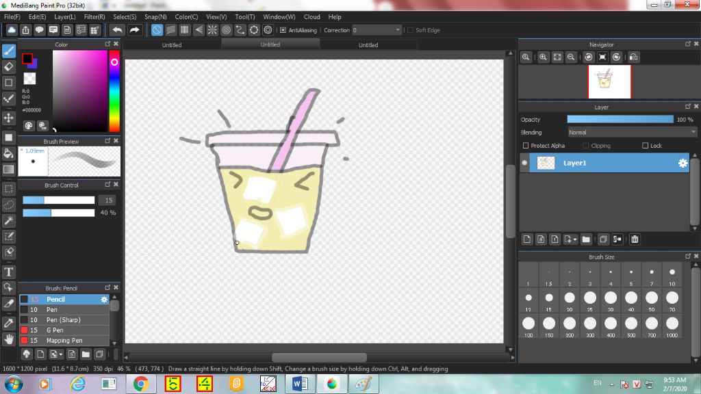Click the transparent color swatch
The width and height of the screenshot is (701, 394).
tap(29, 79)
